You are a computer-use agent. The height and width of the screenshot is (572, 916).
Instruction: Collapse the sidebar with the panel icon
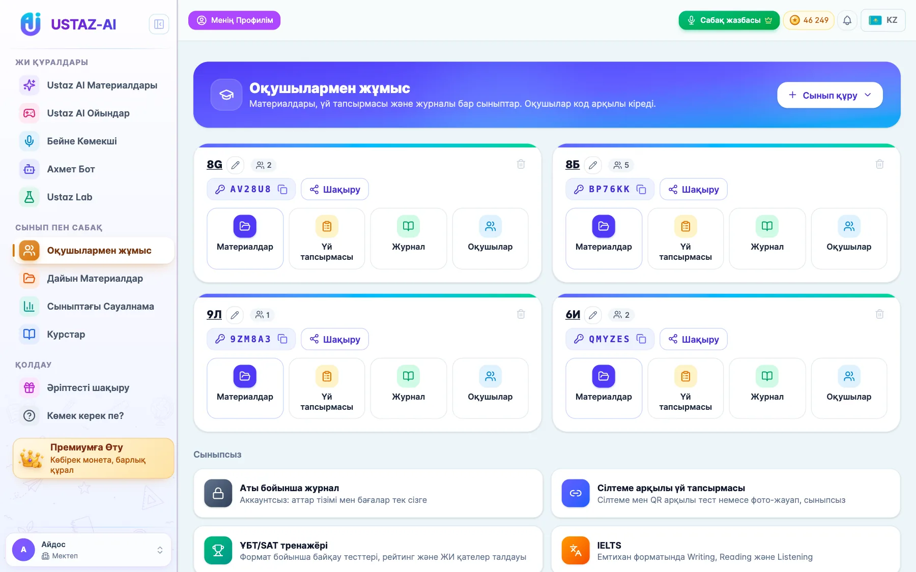tap(159, 24)
